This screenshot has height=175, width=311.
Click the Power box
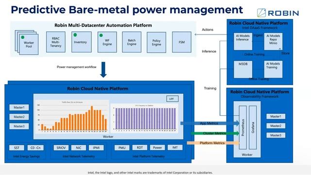click(157, 147)
